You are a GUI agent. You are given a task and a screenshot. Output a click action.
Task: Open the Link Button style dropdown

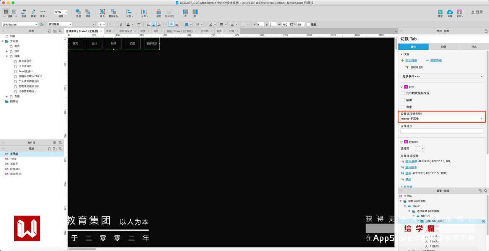tap(20, 24)
